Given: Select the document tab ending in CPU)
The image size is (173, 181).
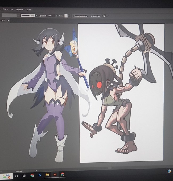Looking at the screenshot, I should [x=3, y=20].
